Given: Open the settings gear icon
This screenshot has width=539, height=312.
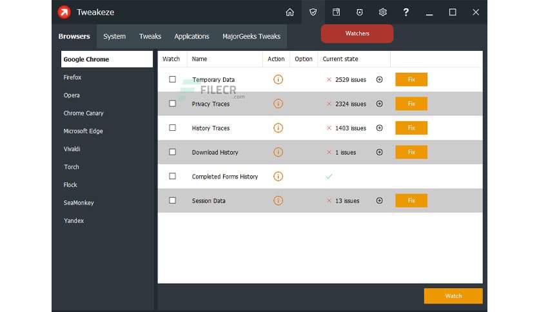Looking at the screenshot, I should pyautogui.click(x=382, y=12).
